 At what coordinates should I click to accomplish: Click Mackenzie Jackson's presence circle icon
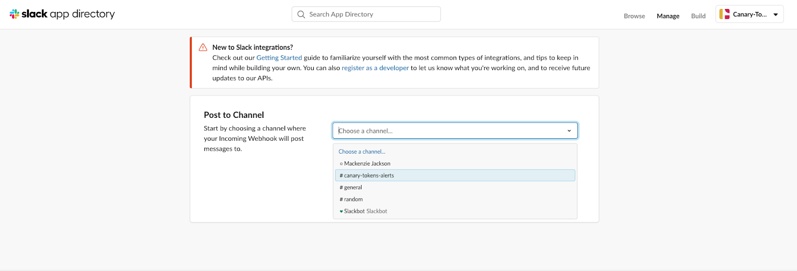pyautogui.click(x=341, y=164)
